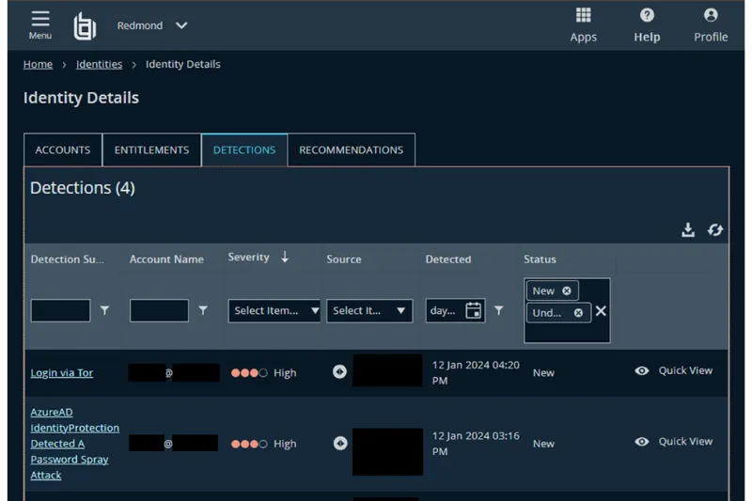Open the Severity Select Item dropdown
The image size is (752, 501).
(274, 311)
